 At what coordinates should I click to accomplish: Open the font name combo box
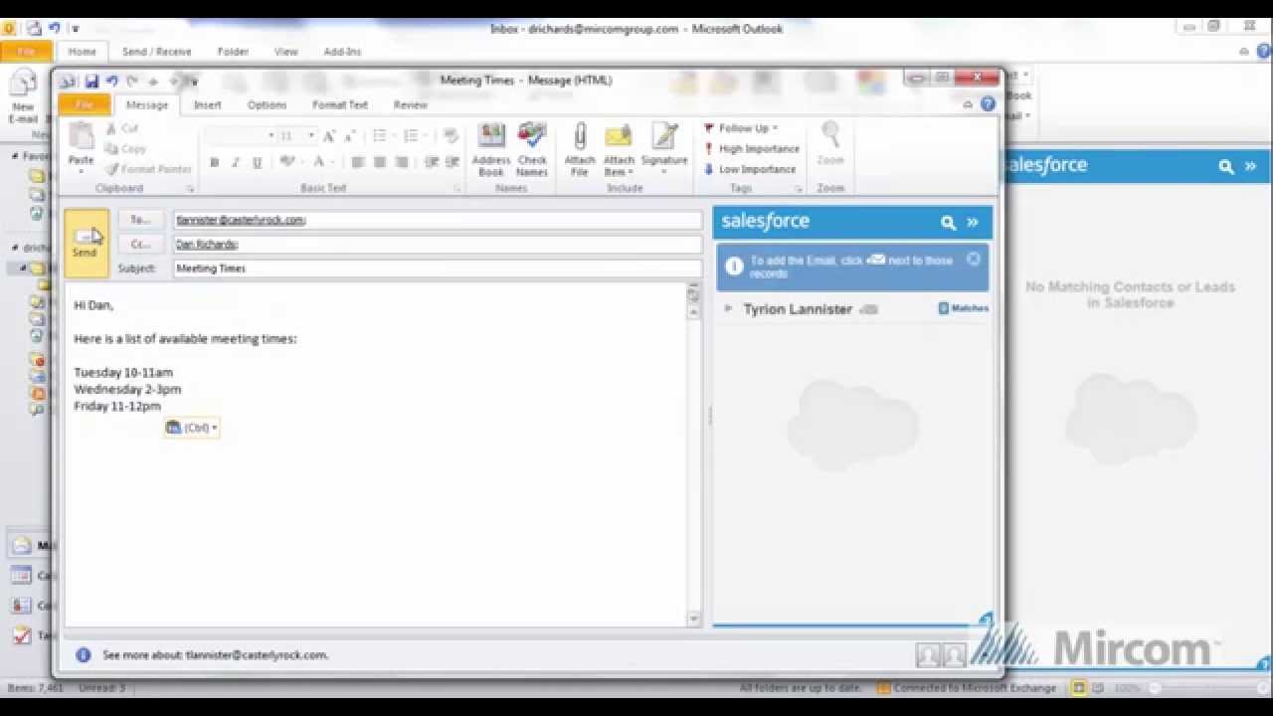point(241,136)
